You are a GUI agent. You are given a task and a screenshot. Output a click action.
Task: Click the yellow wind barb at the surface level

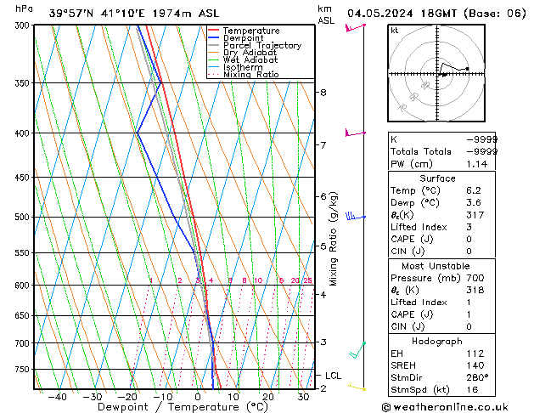coord(357,387)
